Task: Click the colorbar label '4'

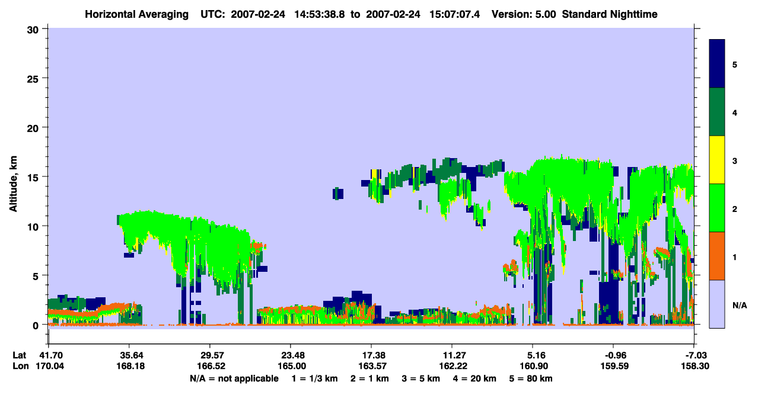Action: tap(735, 112)
